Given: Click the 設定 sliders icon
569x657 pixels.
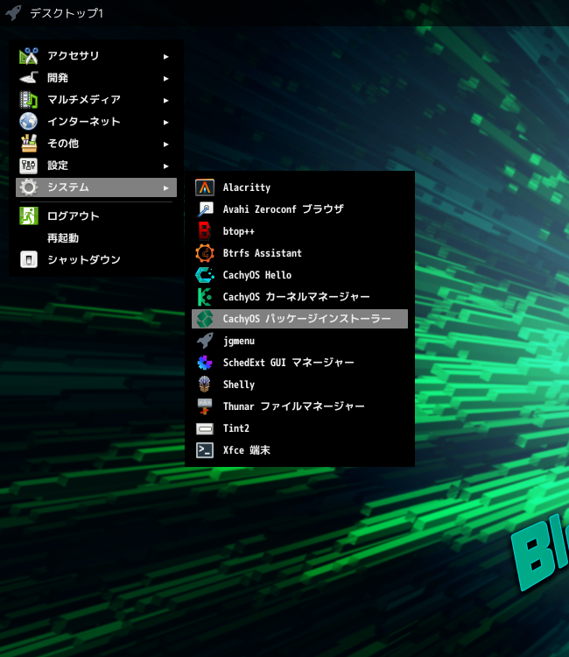Looking at the screenshot, I should pos(29,166).
